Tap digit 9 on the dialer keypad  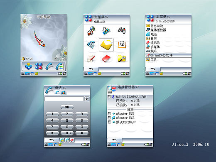click(x=82, y=127)
